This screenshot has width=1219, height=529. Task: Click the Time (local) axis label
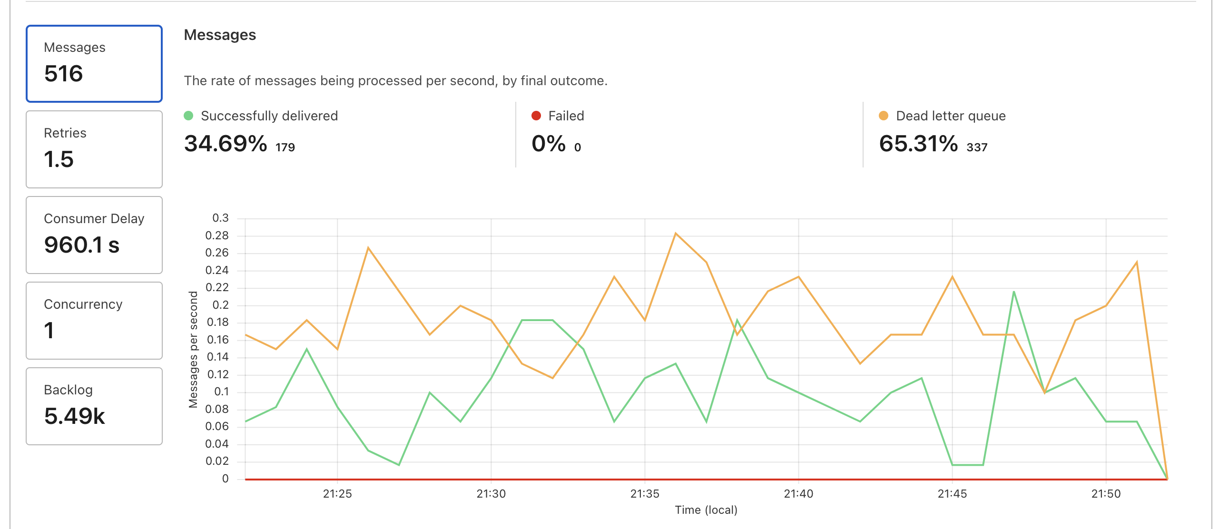click(706, 509)
